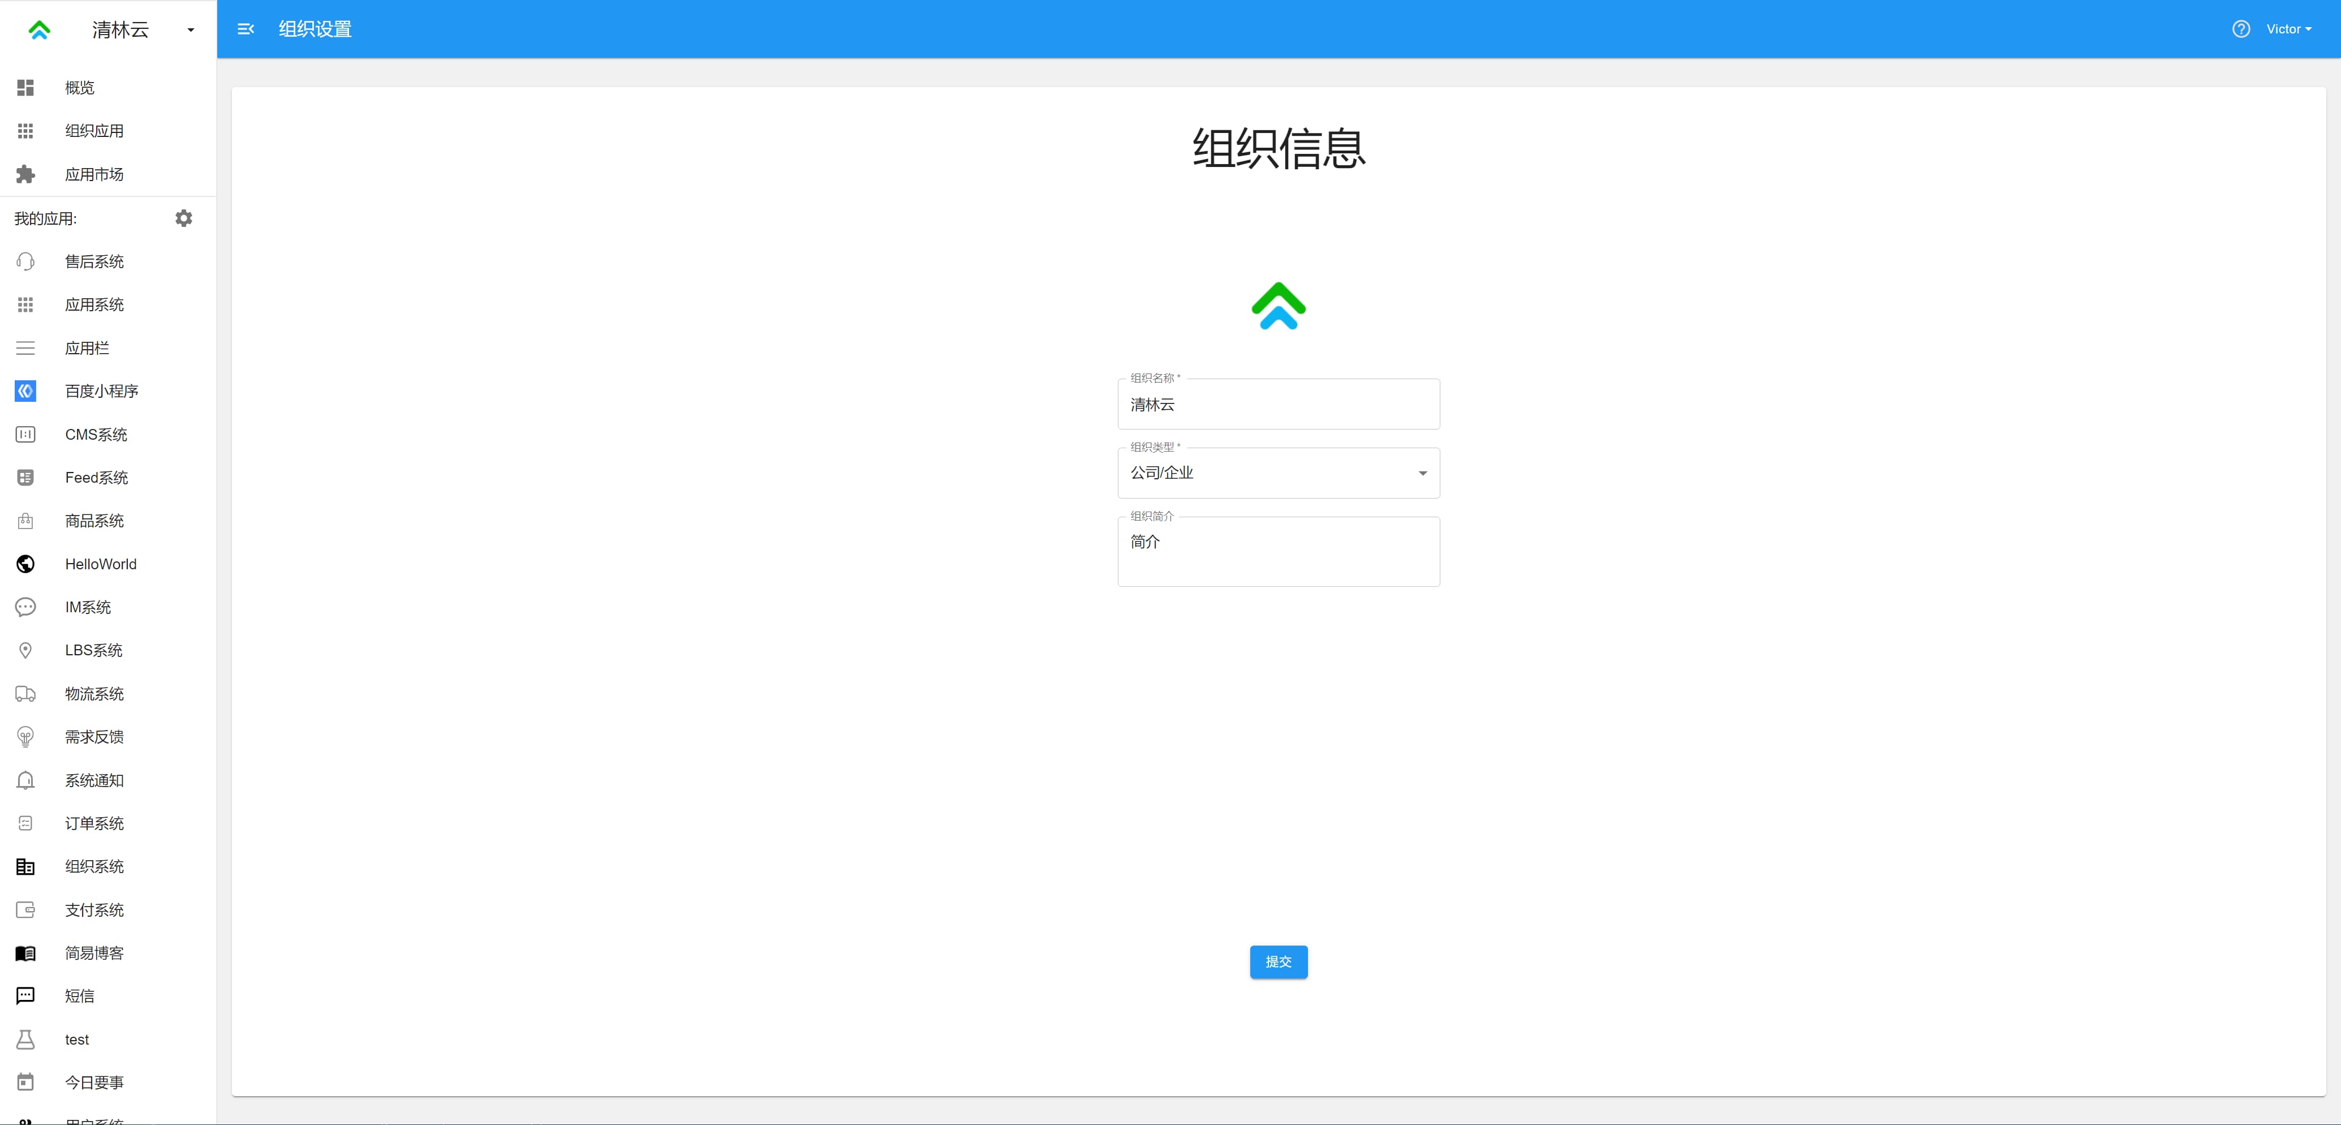Click the 系统通知 bell icon
The image size is (2341, 1125).
coord(25,780)
